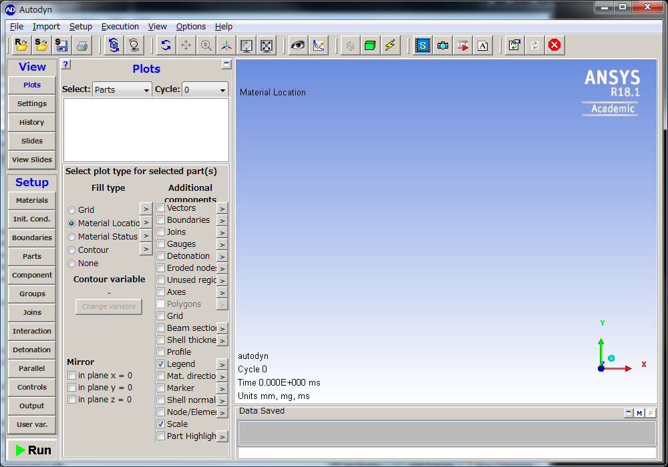Click the blue rotate view icon

166,45
